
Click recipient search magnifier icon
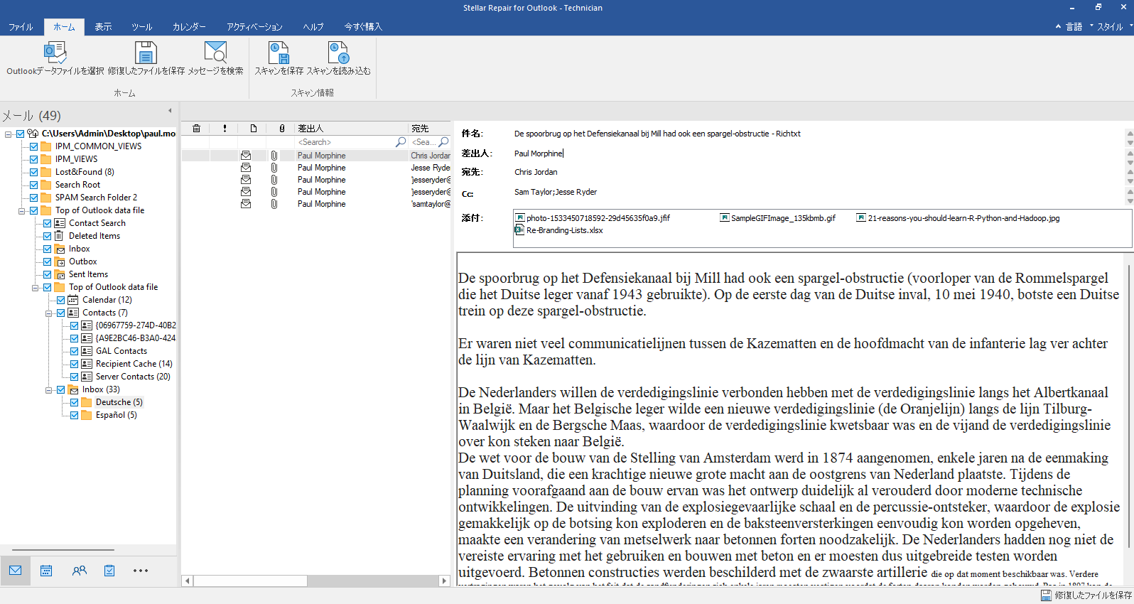click(444, 142)
